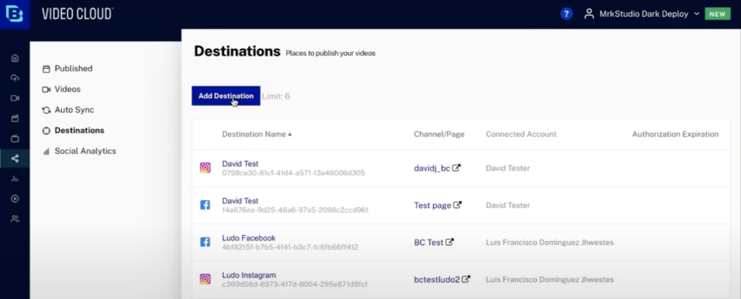The image size is (741, 299).
Task: Click the Authorization Expiration column header
Action: point(675,134)
